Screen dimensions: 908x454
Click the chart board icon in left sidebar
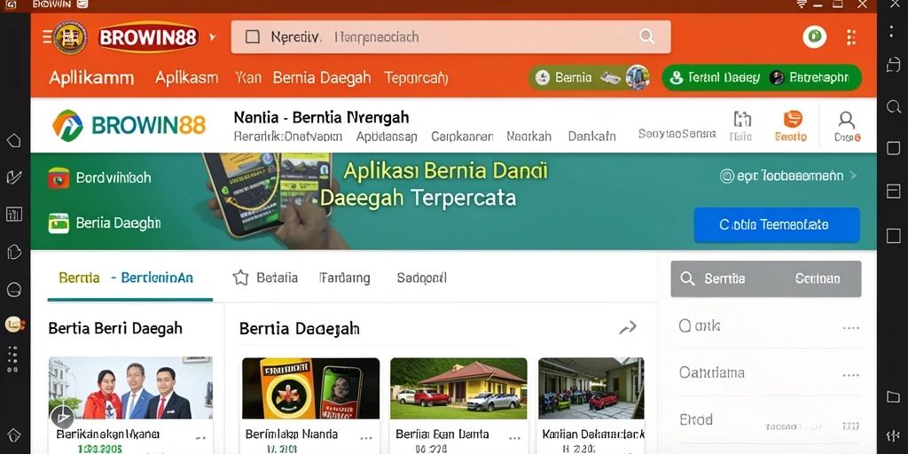click(14, 215)
